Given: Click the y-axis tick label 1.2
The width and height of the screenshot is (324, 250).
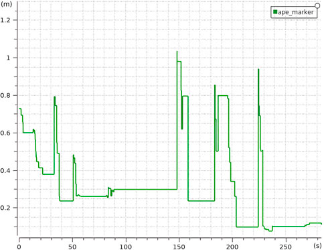Looking at the screenshot, I should 5,20.
